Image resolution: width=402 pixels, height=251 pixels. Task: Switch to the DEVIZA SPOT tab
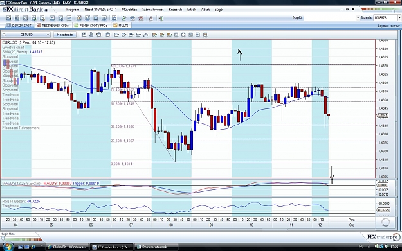coord(19,26)
